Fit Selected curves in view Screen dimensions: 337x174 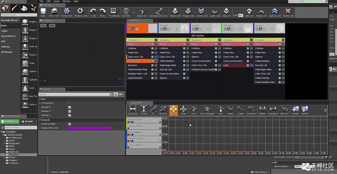coord(163,110)
